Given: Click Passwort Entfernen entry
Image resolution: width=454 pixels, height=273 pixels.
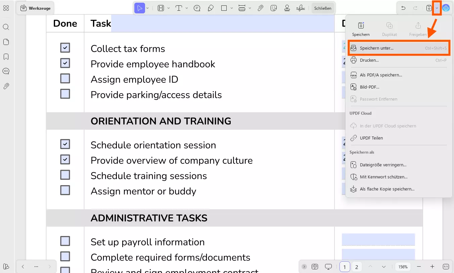Looking at the screenshot, I should 399,99.
